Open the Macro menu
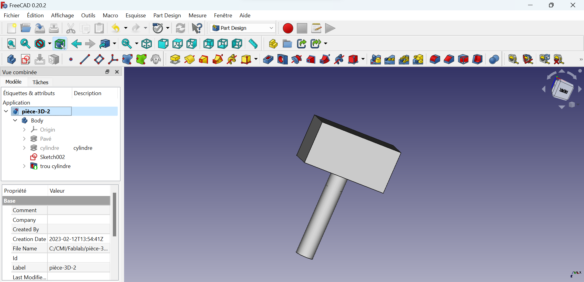 110,15
